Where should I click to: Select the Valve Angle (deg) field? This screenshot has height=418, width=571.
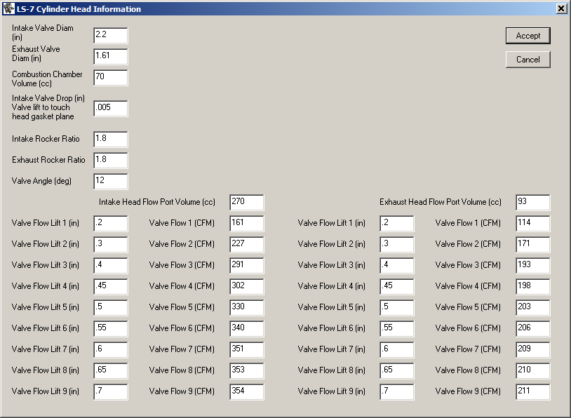(111, 182)
